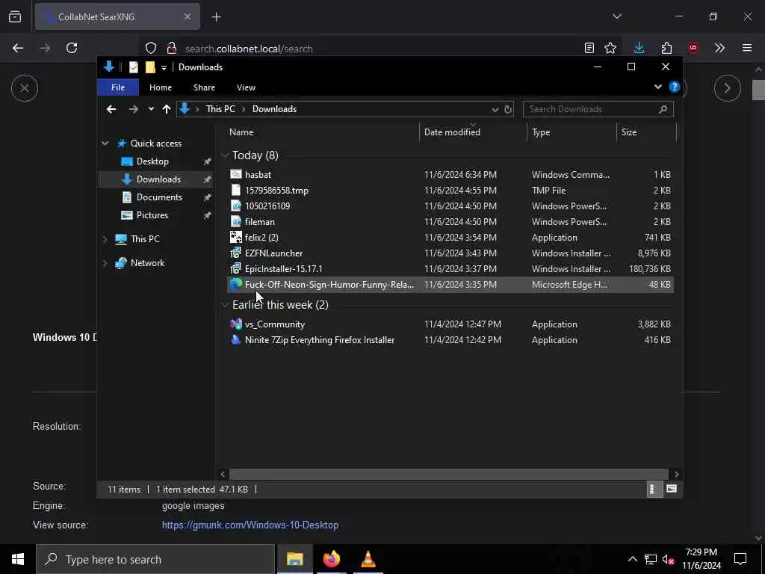Image resolution: width=765 pixels, height=574 pixels.
Task: Close the image detail with X circle
Action: click(25, 88)
